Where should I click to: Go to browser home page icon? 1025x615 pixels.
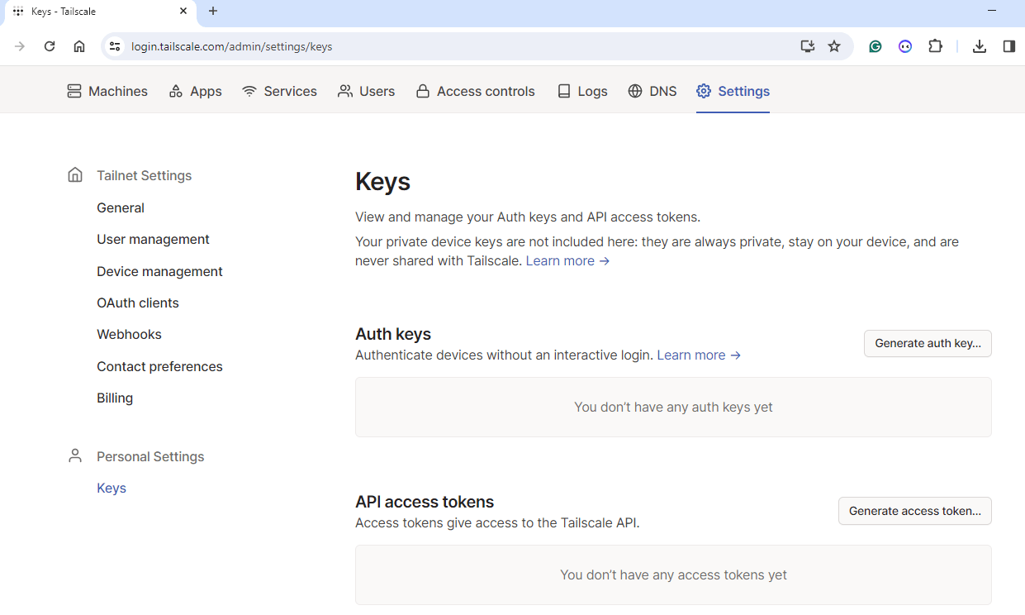click(79, 46)
